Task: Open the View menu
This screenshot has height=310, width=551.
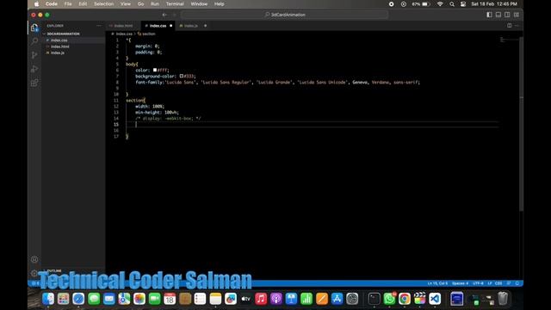Action: [x=126, y=3]
